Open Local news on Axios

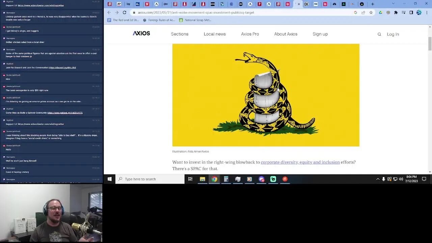[215, 34]
